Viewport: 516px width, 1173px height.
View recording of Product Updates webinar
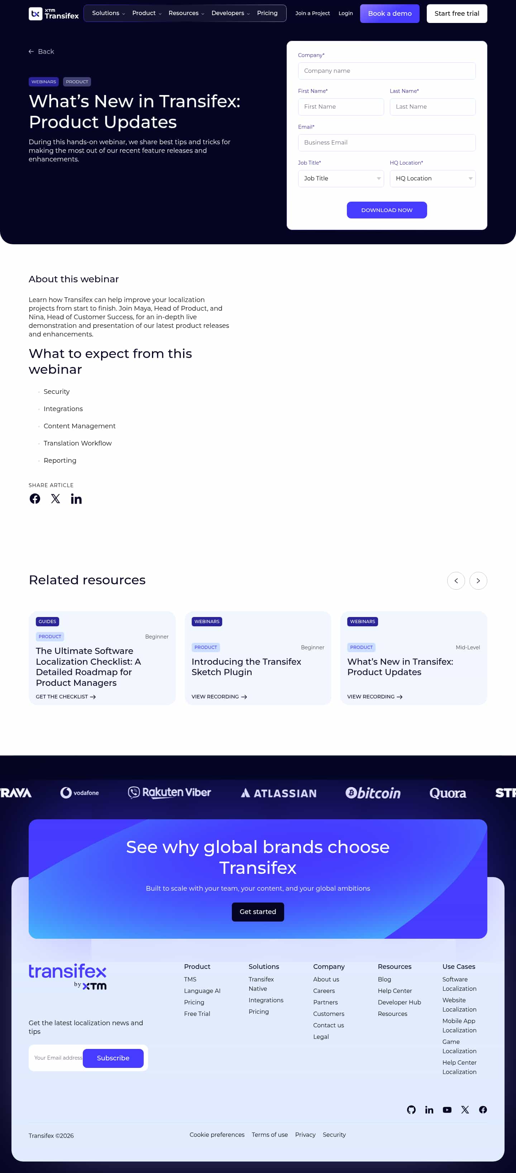point(375,697)
